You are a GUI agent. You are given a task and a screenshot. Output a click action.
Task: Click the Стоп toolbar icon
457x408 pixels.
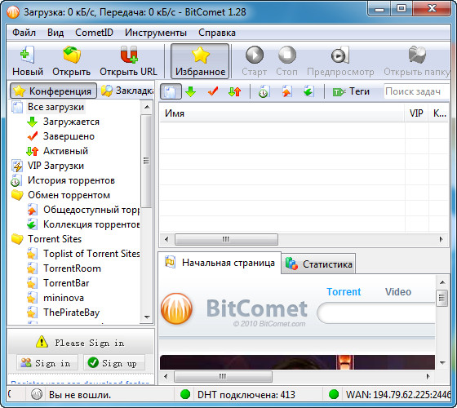coord(287,55)
